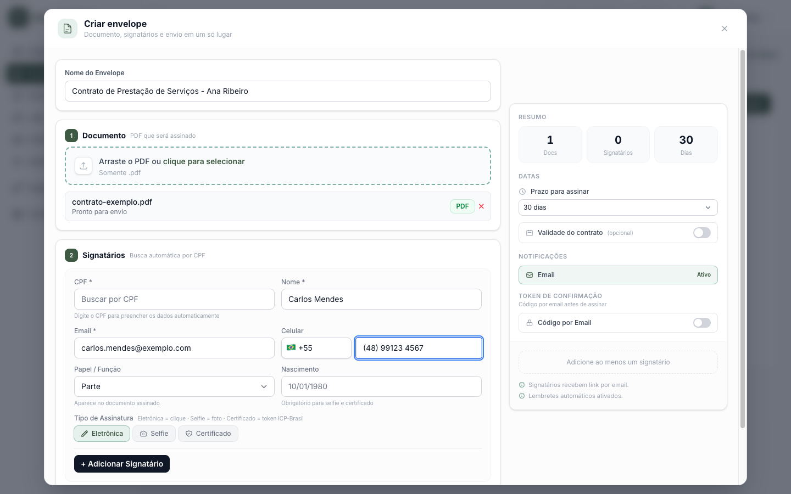Select Eletrônica signature type
Image resolution: width=791 pixels, height=494 pixels.
pyautogui.click(x=102, y=434)
